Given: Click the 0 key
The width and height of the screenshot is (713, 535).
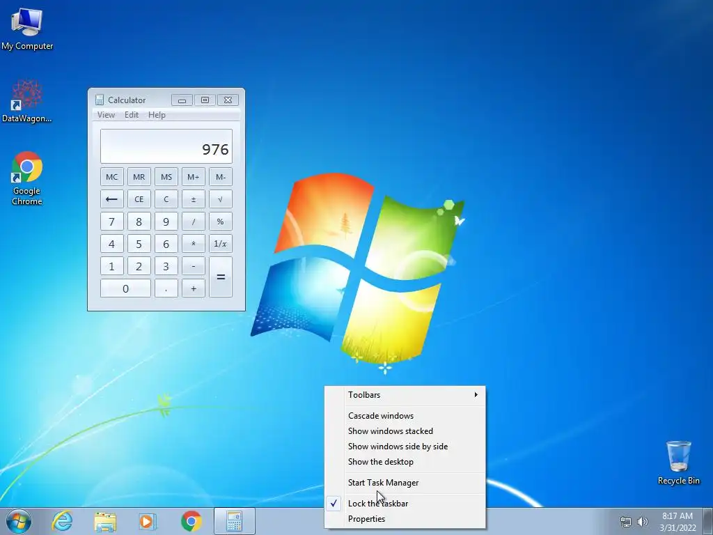Looking at the screenshot, I should click(125, 288).
